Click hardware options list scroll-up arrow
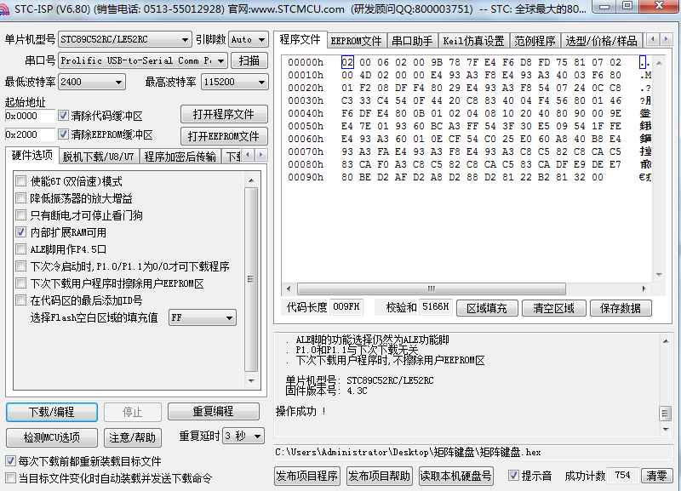The width and height of the screenshot is (681, 491). (251, 180)
